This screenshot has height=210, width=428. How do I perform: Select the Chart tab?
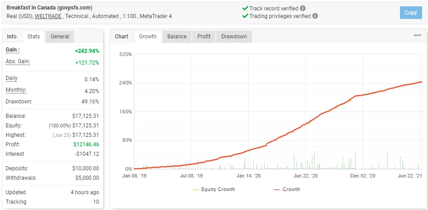[121, 37]
